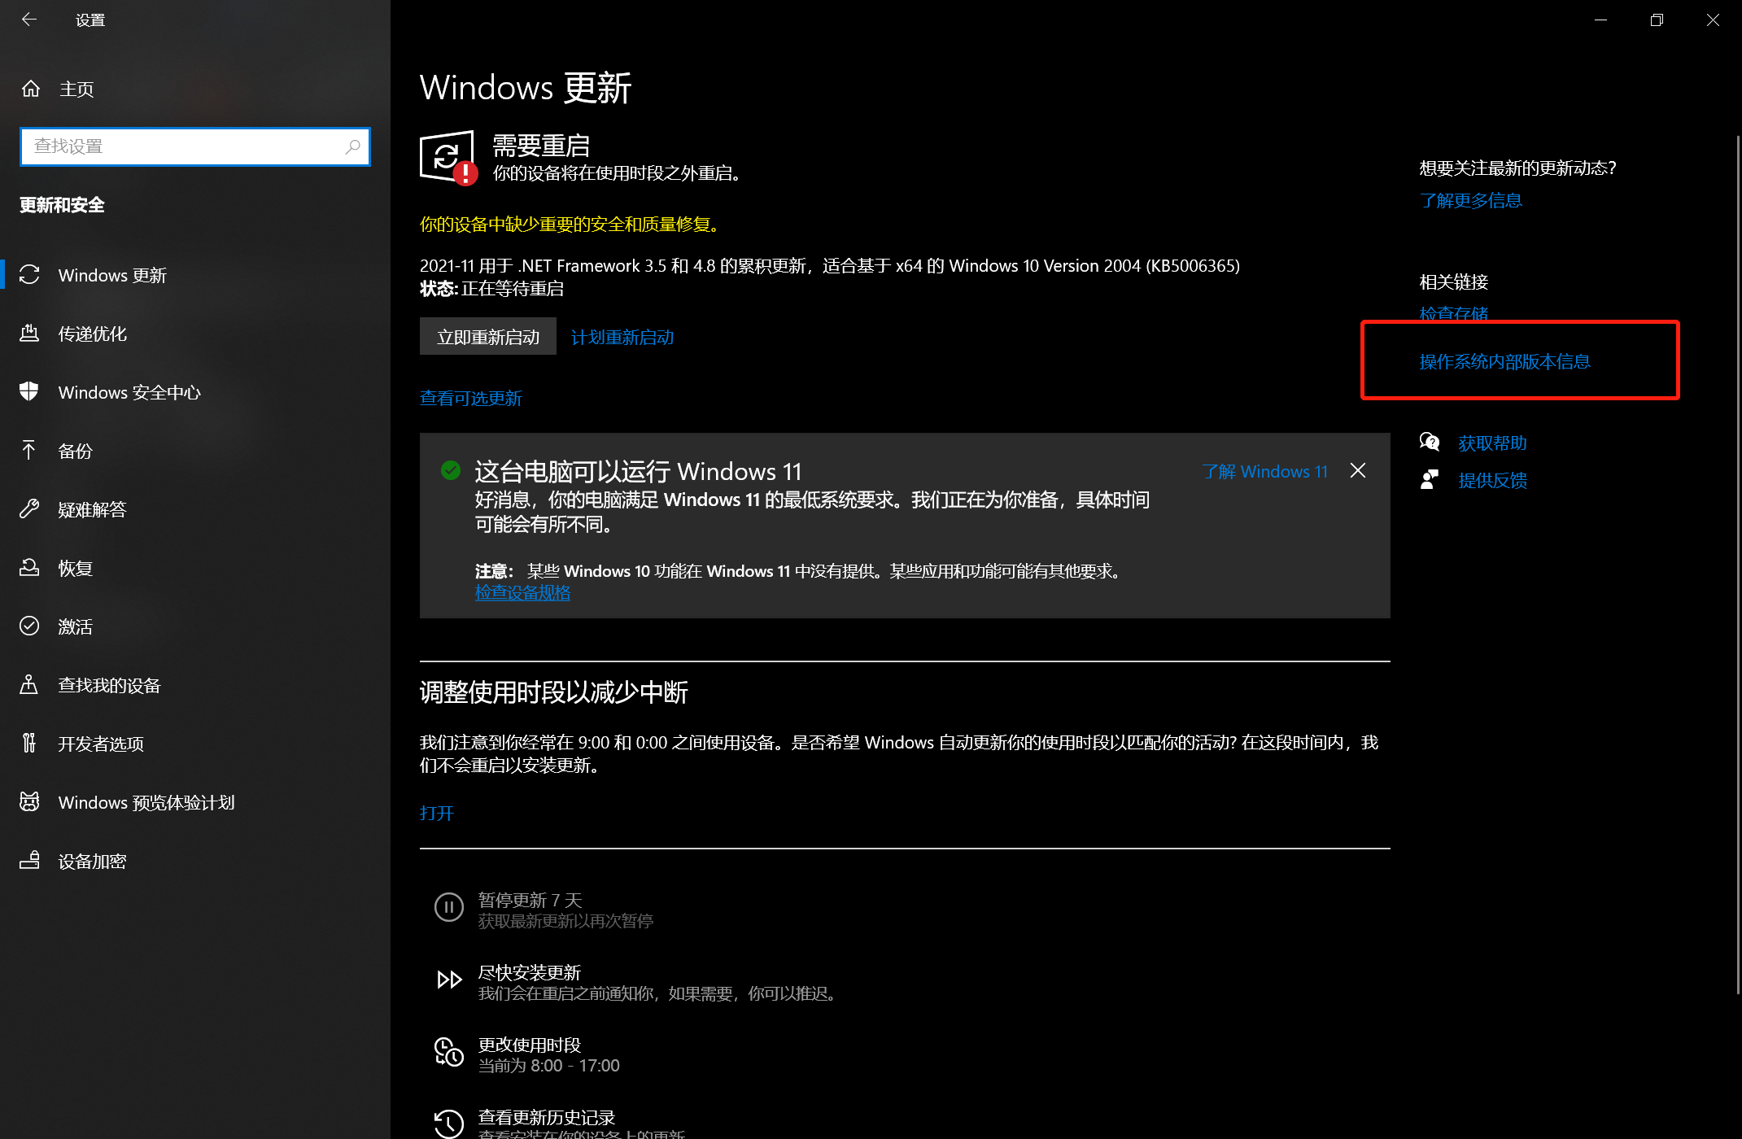
Task: Open 开发者选项 settings
Action: [100, 743]
